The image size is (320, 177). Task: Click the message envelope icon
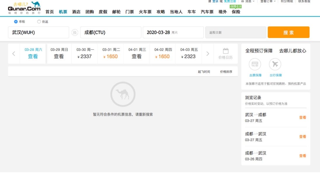242,1
